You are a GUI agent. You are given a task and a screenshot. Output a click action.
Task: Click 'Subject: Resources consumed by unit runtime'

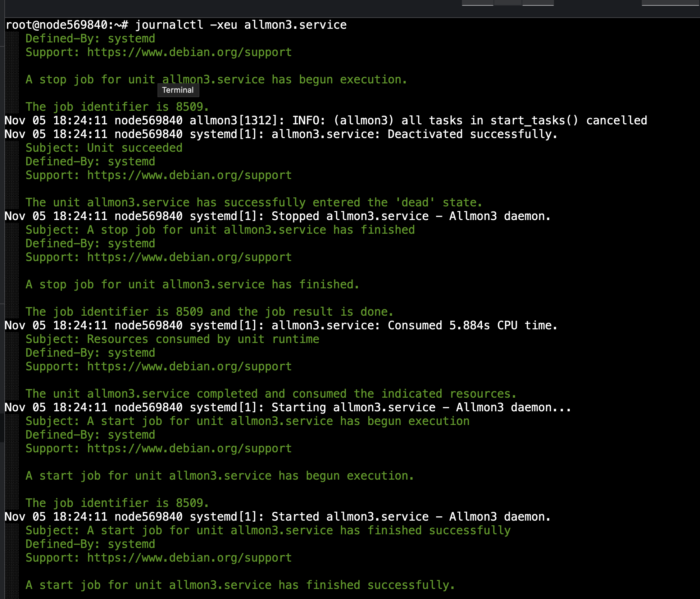[x=172, y=339]
